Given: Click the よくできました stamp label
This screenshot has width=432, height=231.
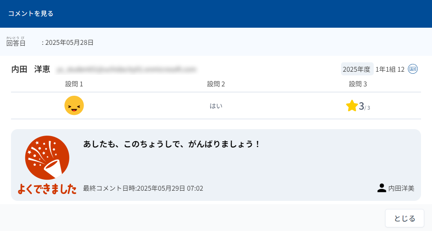Looking at the screenshot, I should (47, 189).
